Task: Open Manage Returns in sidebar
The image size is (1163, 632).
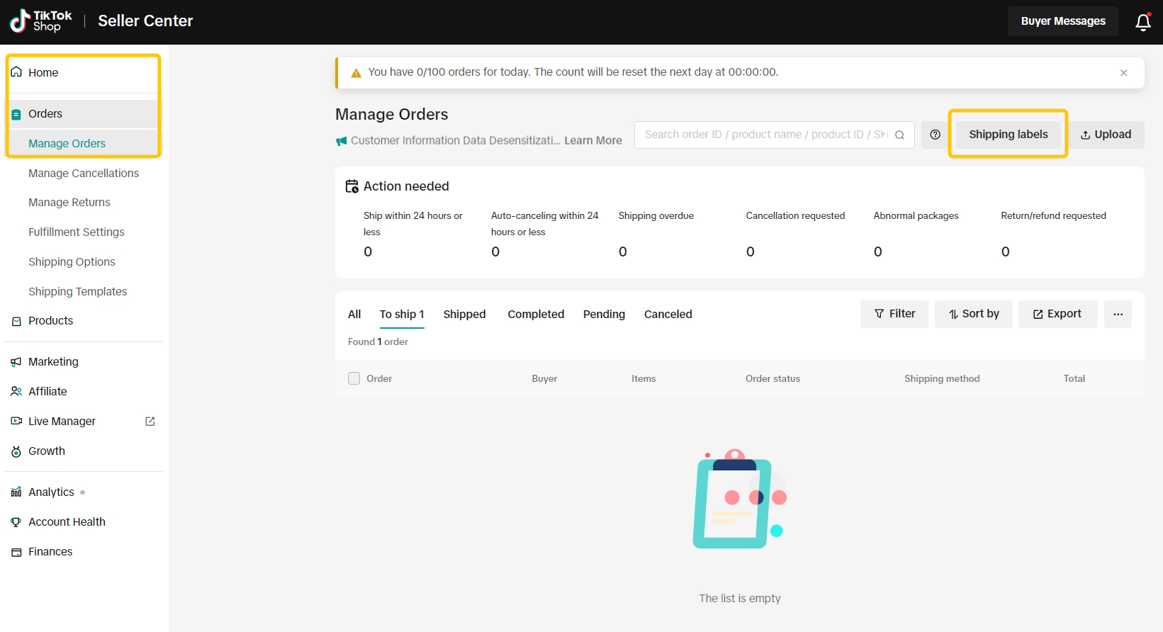Action: (x=69, y=203)
